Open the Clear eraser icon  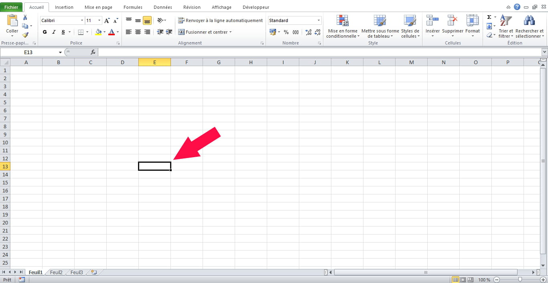(489, 35)
